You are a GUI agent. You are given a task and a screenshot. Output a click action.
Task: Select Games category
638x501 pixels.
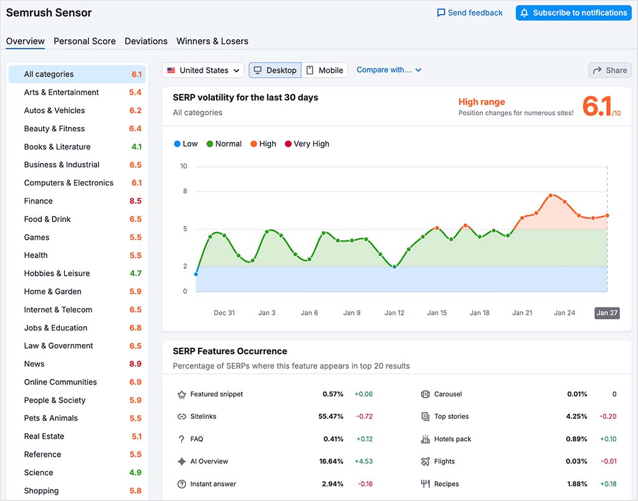(x=77, y=237)
